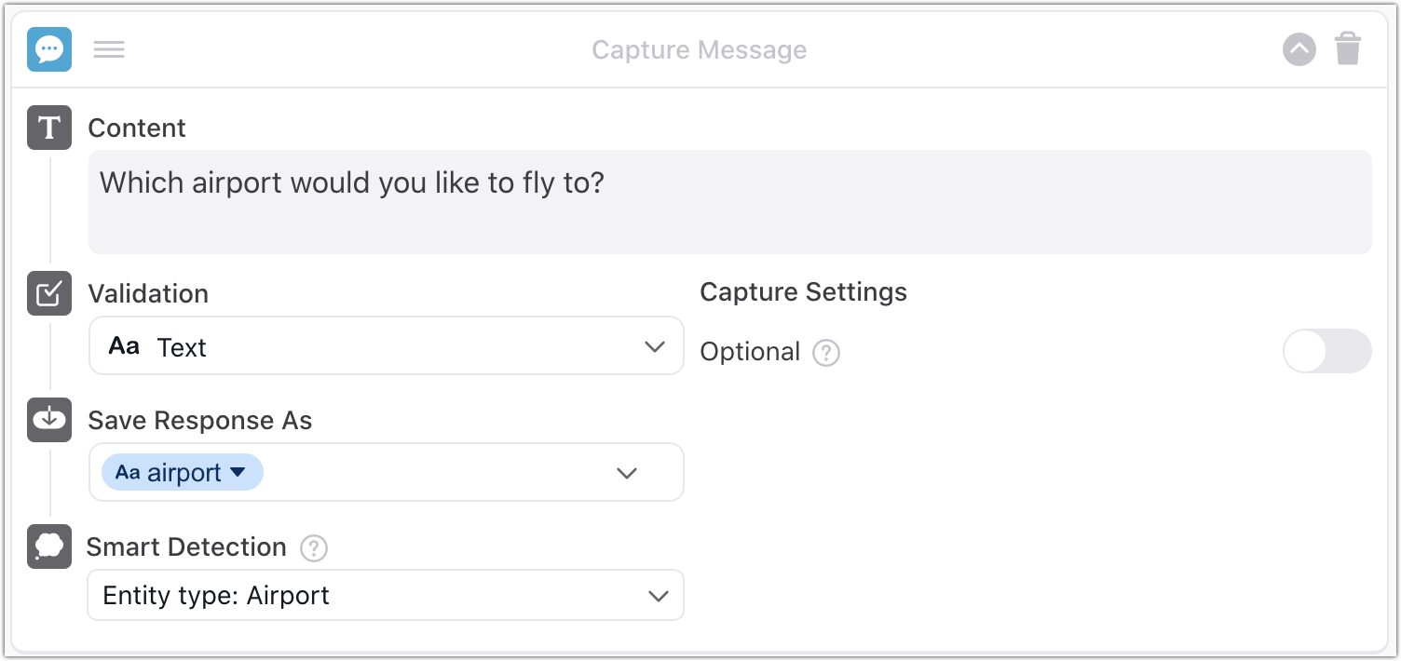
Task: Click the Save Response As icon
Action: tap(49, 420)
